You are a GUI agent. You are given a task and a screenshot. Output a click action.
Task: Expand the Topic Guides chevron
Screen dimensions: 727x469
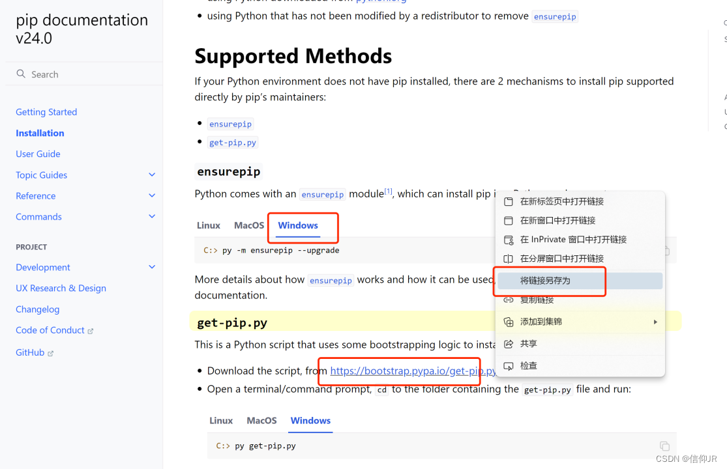(x=152, y=175)
